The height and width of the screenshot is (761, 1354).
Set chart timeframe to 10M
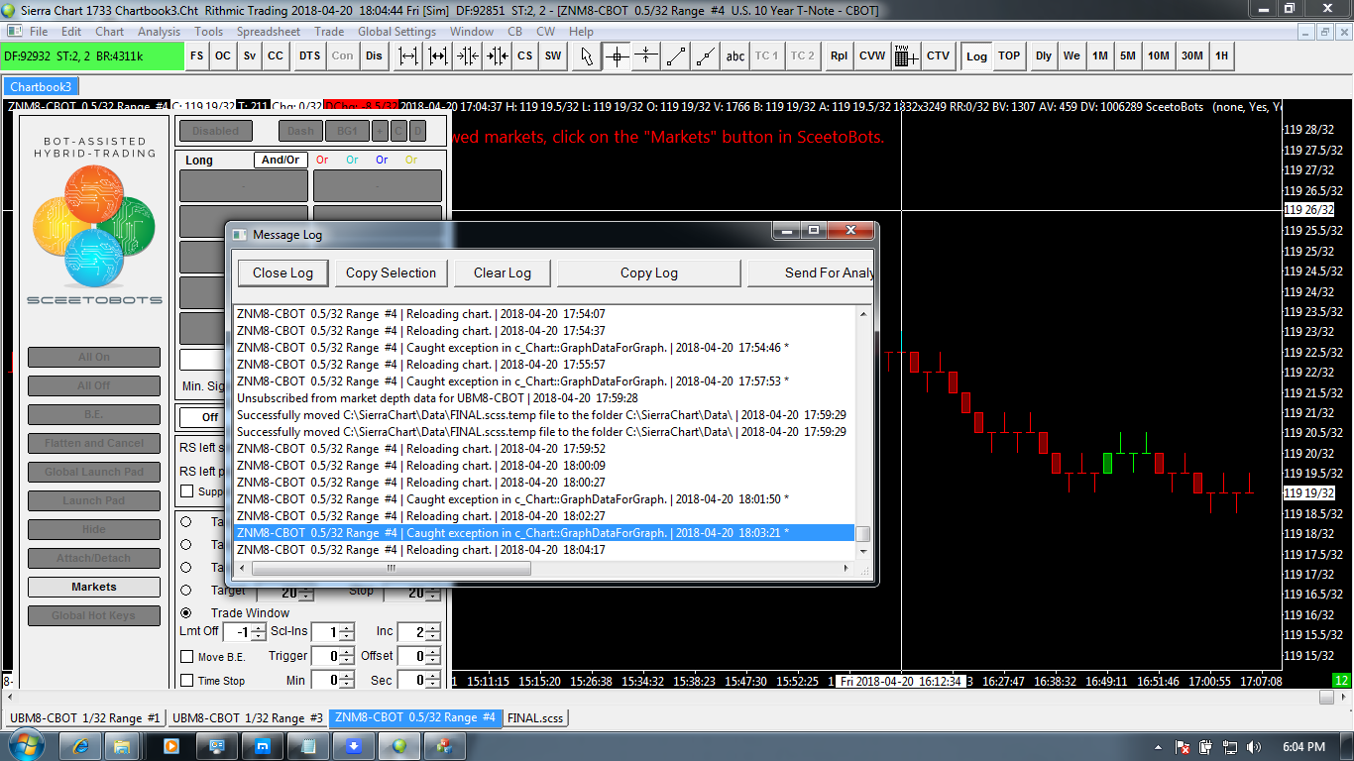pyautogui.click(x=1159, y=56)
